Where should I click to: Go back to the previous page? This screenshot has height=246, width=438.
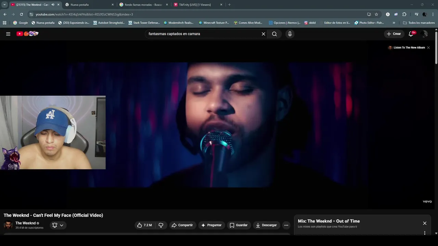tap(5, 14)
